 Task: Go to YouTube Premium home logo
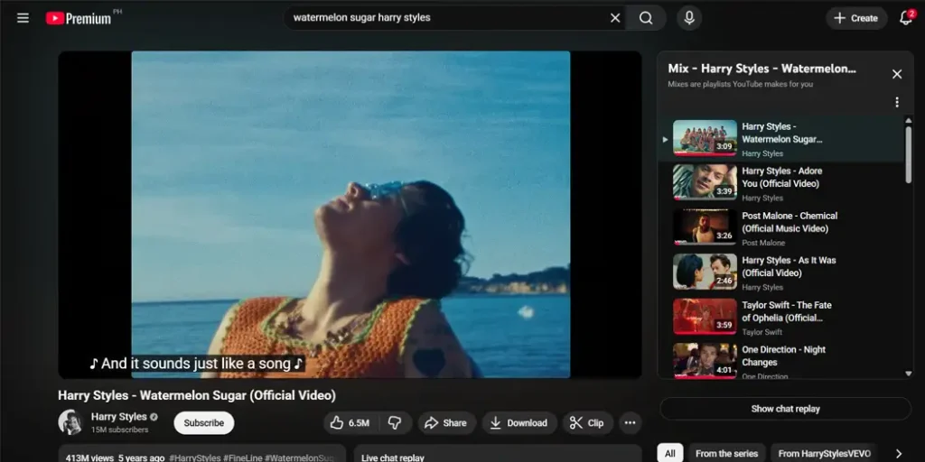tap(79, 18)
